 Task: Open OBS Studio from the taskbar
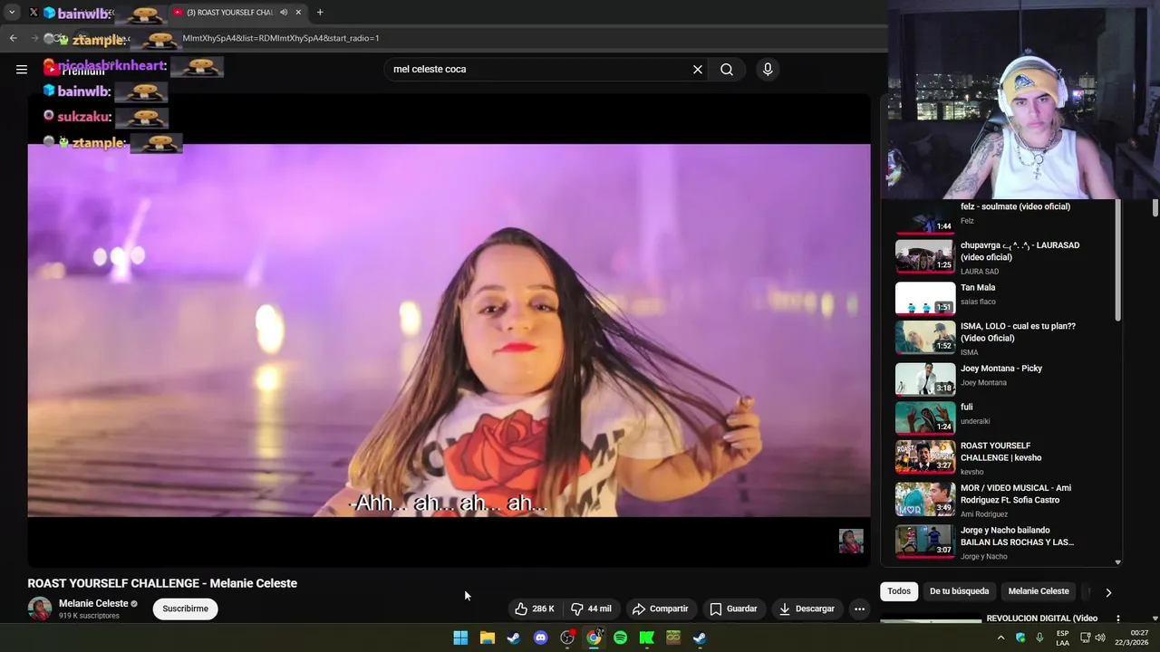tap(567, 638)
